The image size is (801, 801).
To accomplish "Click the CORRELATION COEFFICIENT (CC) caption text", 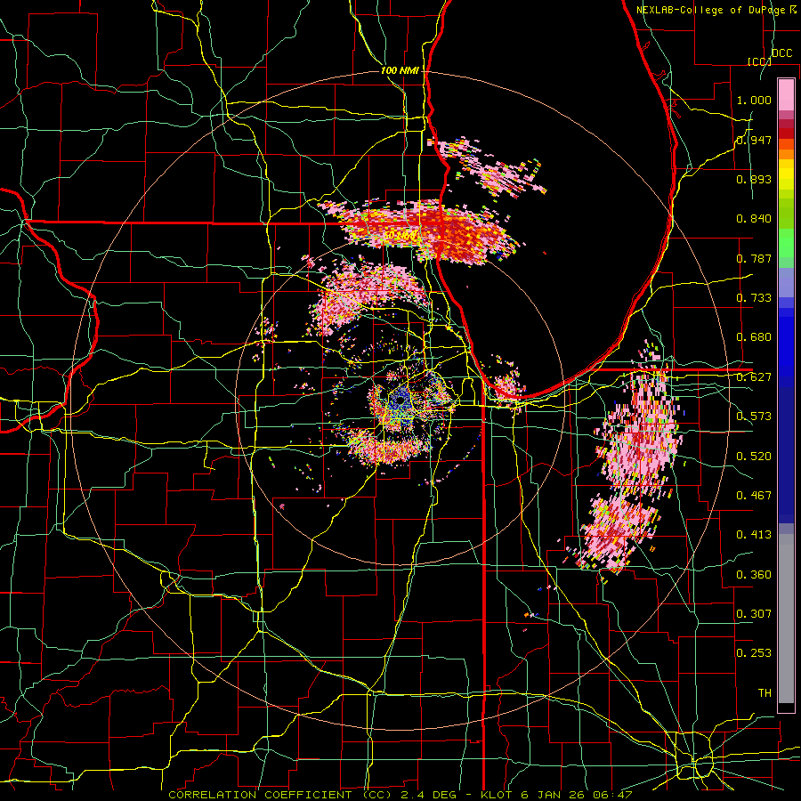I will [280, 795].
